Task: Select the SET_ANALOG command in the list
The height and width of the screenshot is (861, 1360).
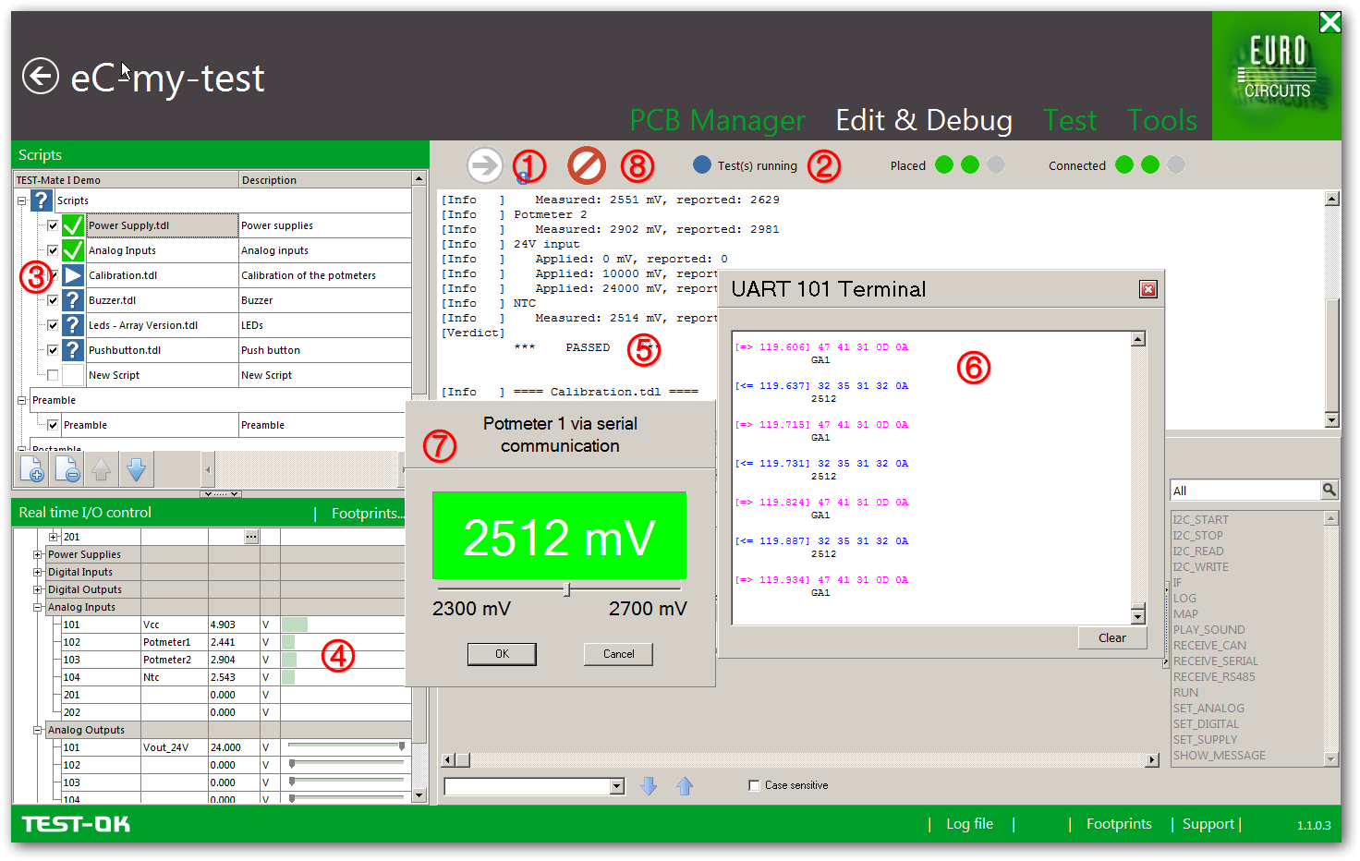Action: click(1208, 709)
